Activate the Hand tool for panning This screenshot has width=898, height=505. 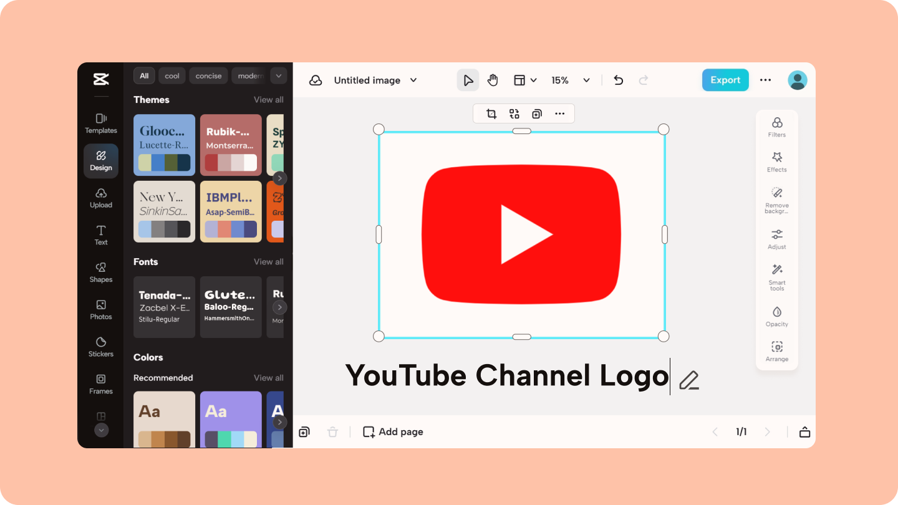click(x=493, y=80)
